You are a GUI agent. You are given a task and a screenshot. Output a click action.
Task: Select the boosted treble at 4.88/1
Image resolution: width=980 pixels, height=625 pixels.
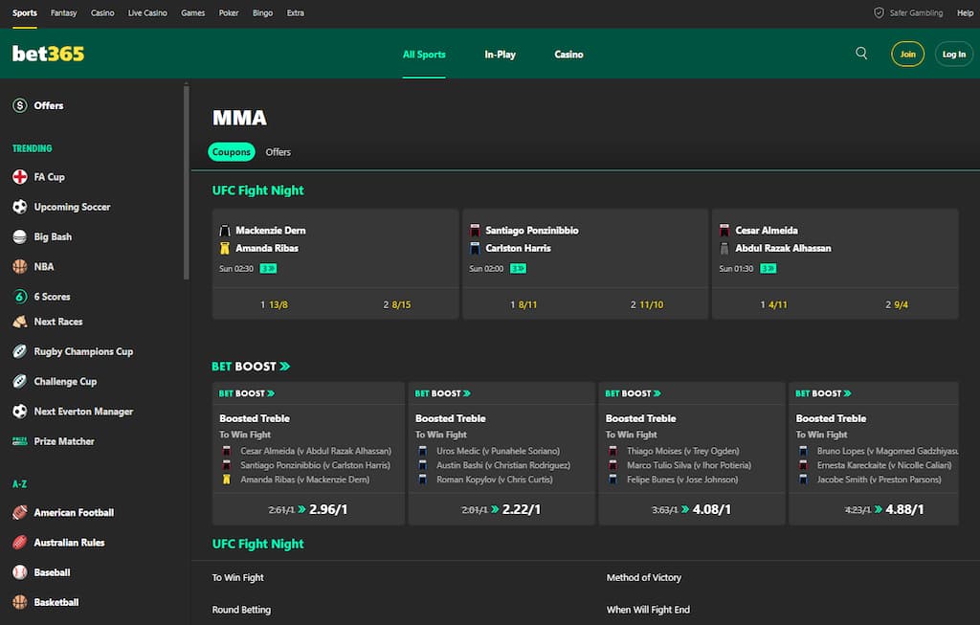coord(884,509)
